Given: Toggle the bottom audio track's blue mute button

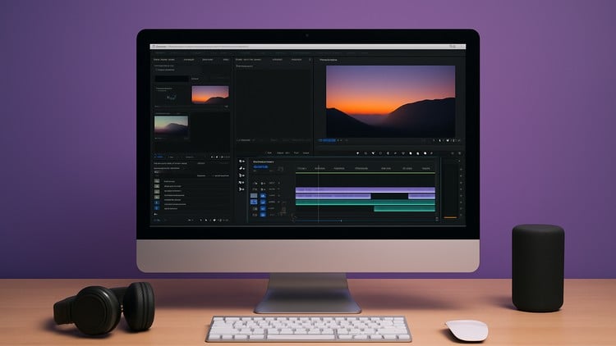Looking at the screenshot, I should click(x=263, y=215).
